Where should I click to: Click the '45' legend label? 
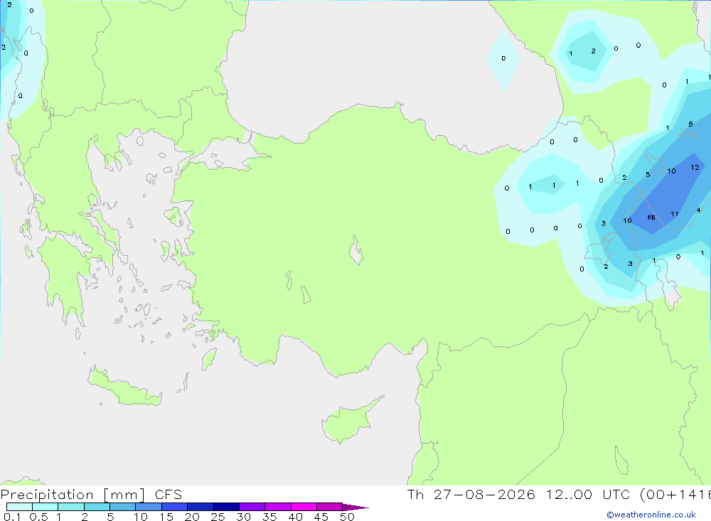click(321, 517)
